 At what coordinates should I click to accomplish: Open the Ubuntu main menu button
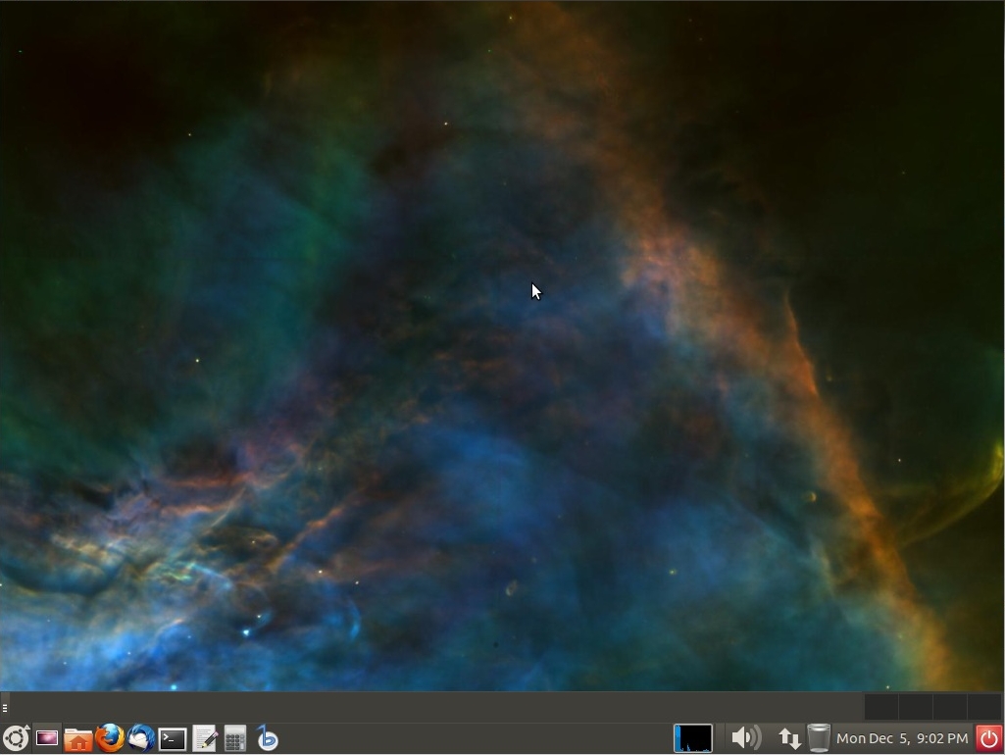click(16, 738)
